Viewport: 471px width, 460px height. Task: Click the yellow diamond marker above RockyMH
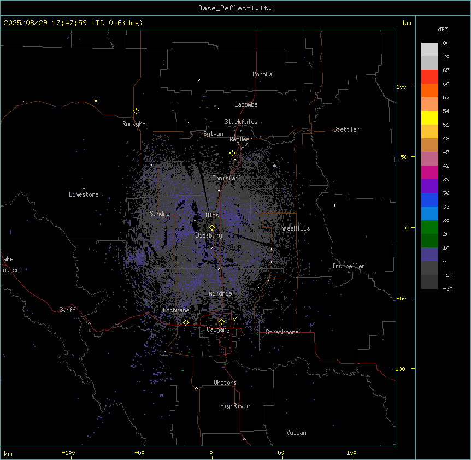click(x=137, y=111)
